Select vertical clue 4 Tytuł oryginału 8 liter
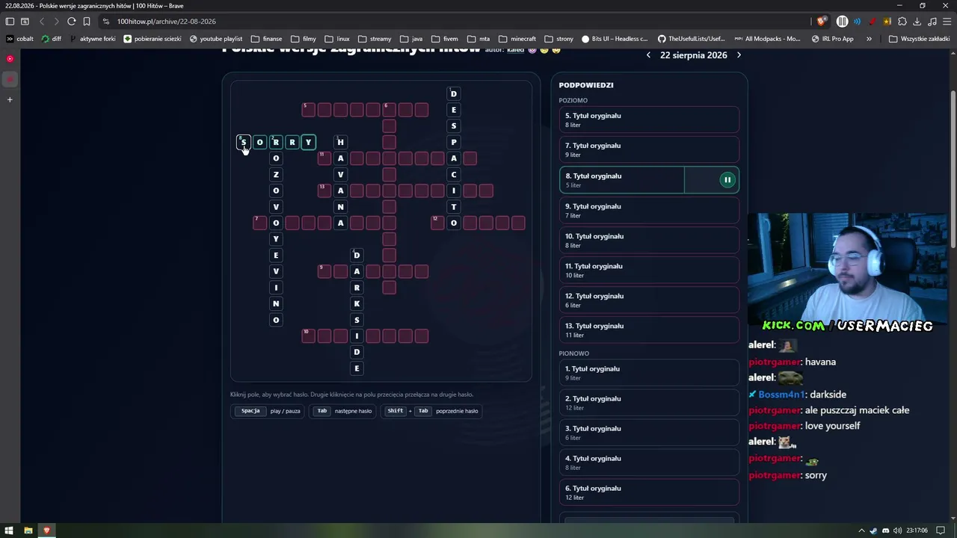 pyautogui.click(x=649, y=463)
